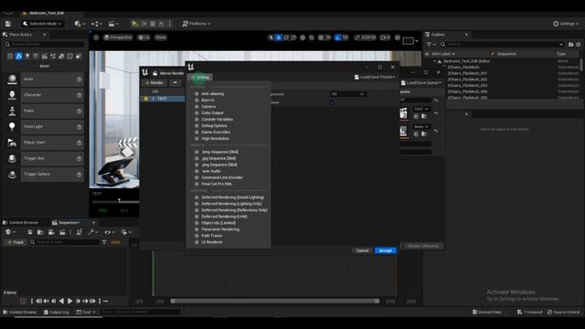This screenshot has width=585, height=329.
Task: Select 2Chairs_FbxMesh_002 in the Outliner
Action: coord(467,80)
